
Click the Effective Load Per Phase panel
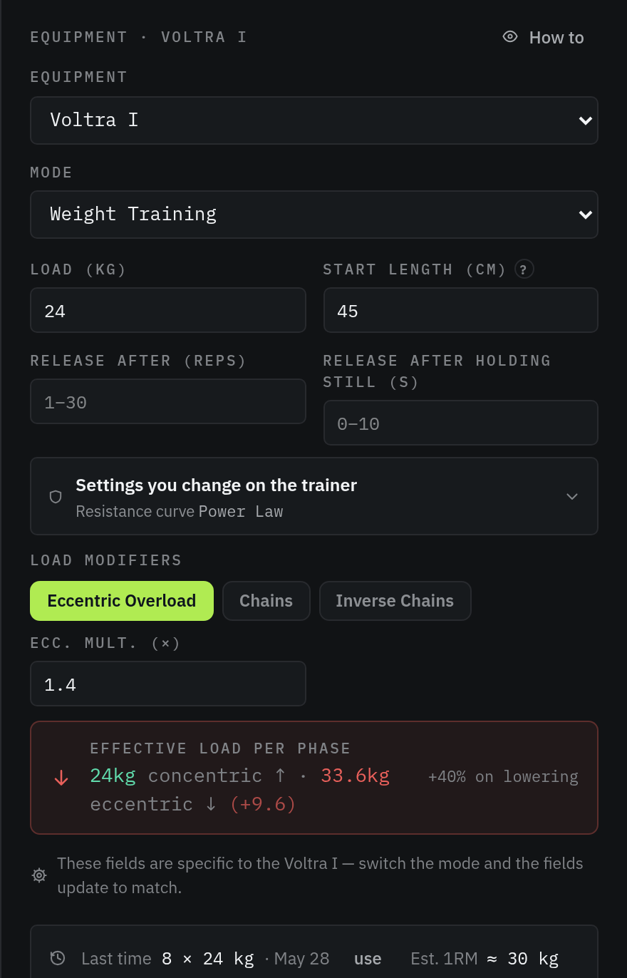tap(313, 778)
